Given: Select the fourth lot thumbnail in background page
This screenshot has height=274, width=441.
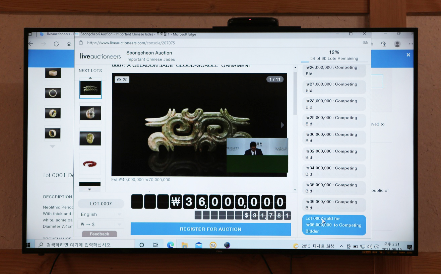Looking at the screenshot, I should click(x=53, y=133).
